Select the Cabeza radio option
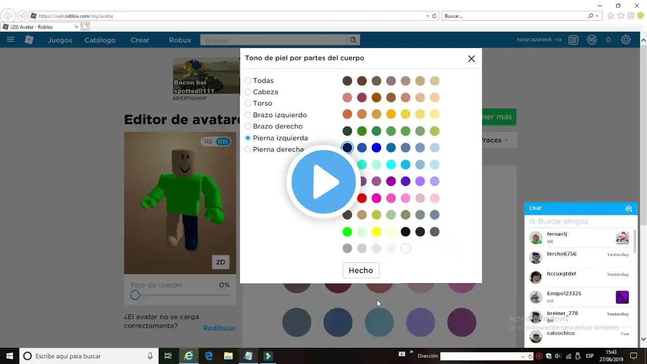Screen dimensions: 647x364 point(248,92)
